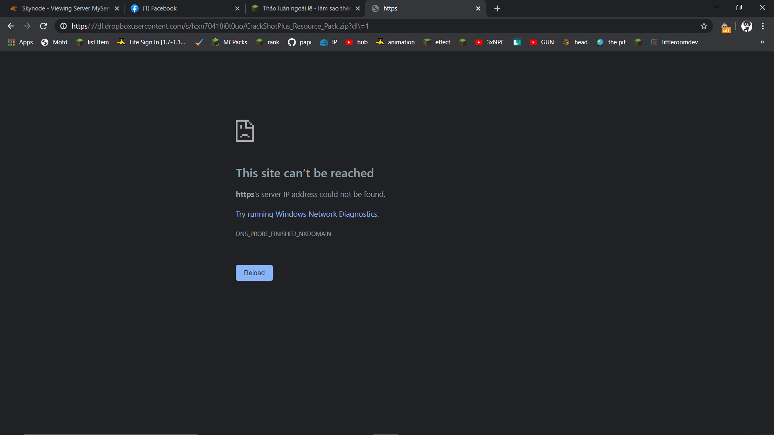Expand hidden bookmarks overflow chevron
The image size is (774, 435).
(x=762, y=42)
